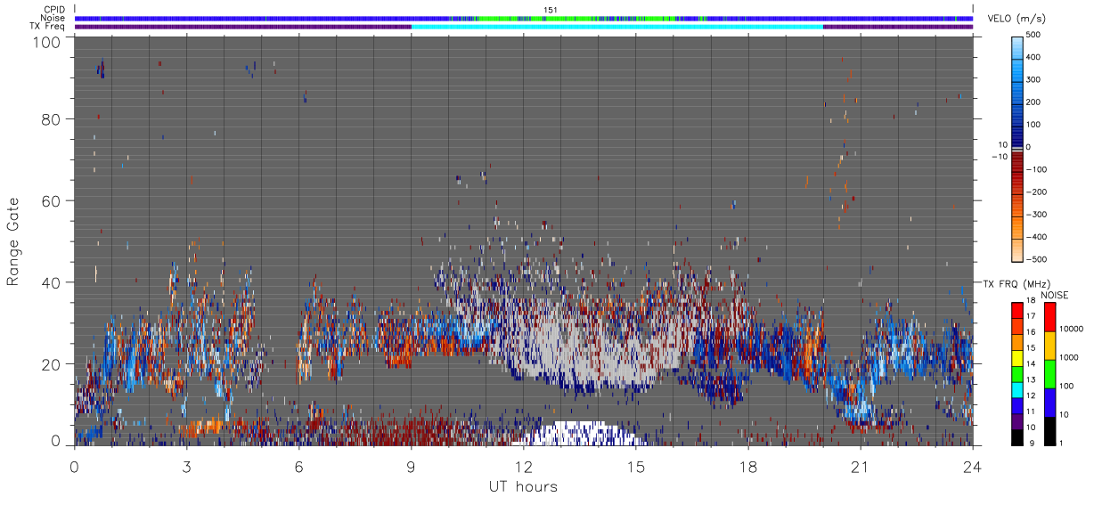The image size is (1094, 505).
Task: Click UT hours tick label 3
Action: (x=187, y=466)
